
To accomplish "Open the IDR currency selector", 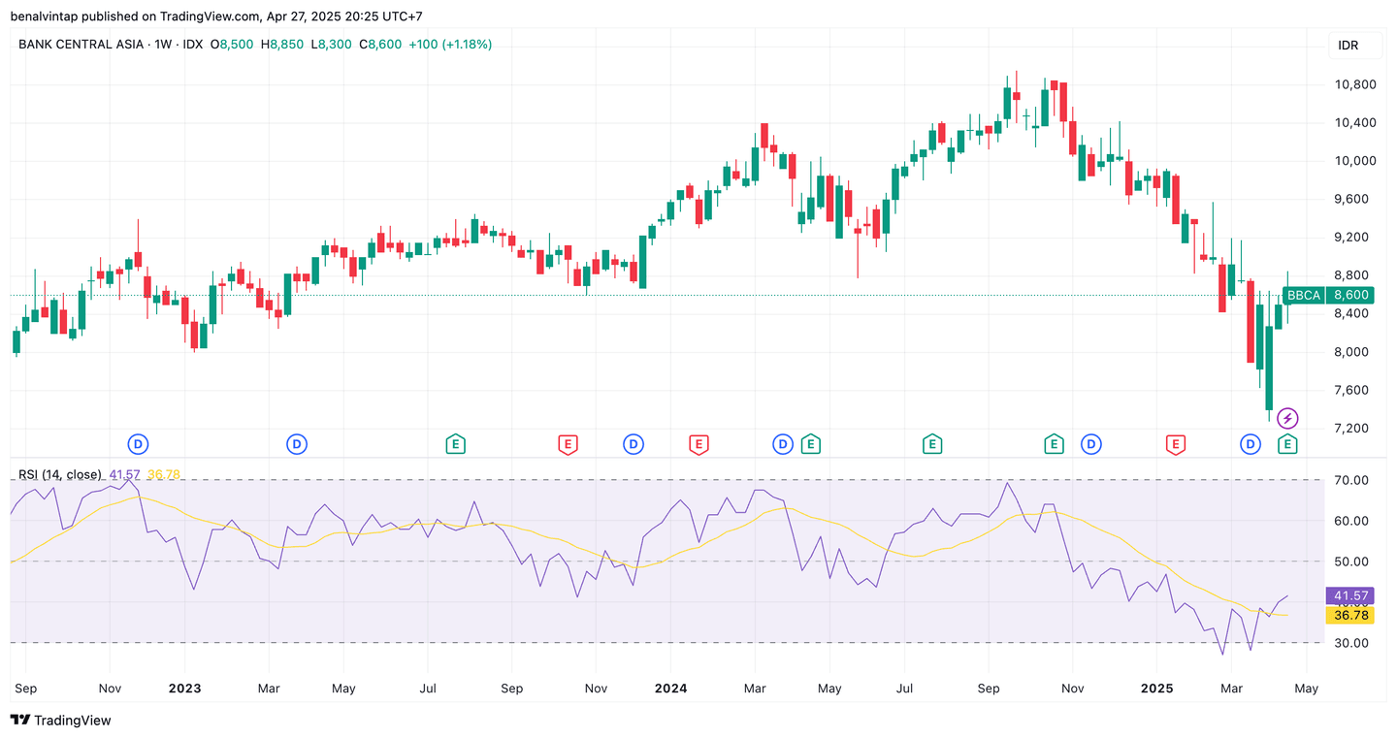I will coord(1348,46).
